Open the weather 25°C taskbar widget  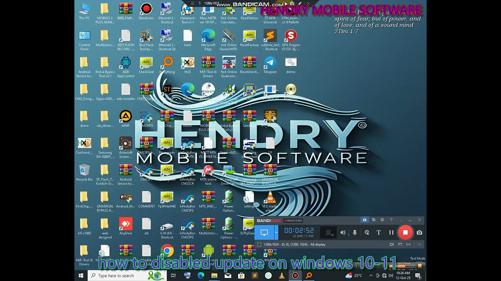[354, 276]
